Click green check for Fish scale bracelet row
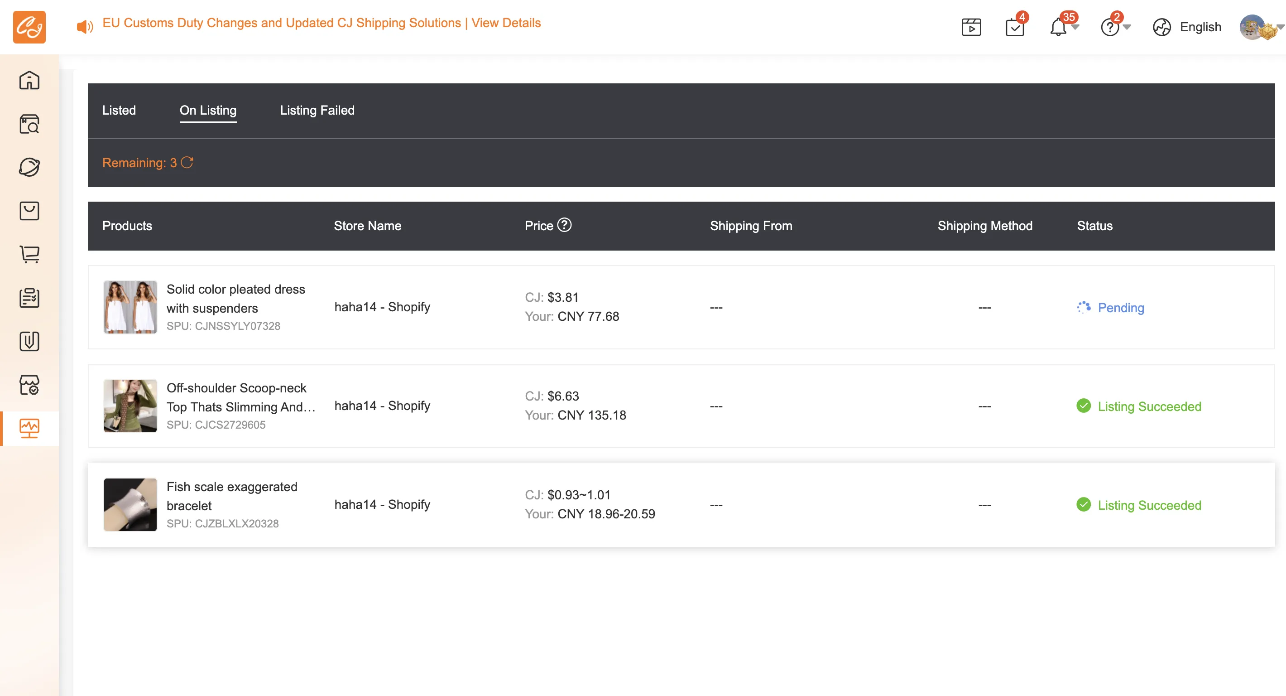This screenshot has height=696, width=1286. coord(1083,505)
